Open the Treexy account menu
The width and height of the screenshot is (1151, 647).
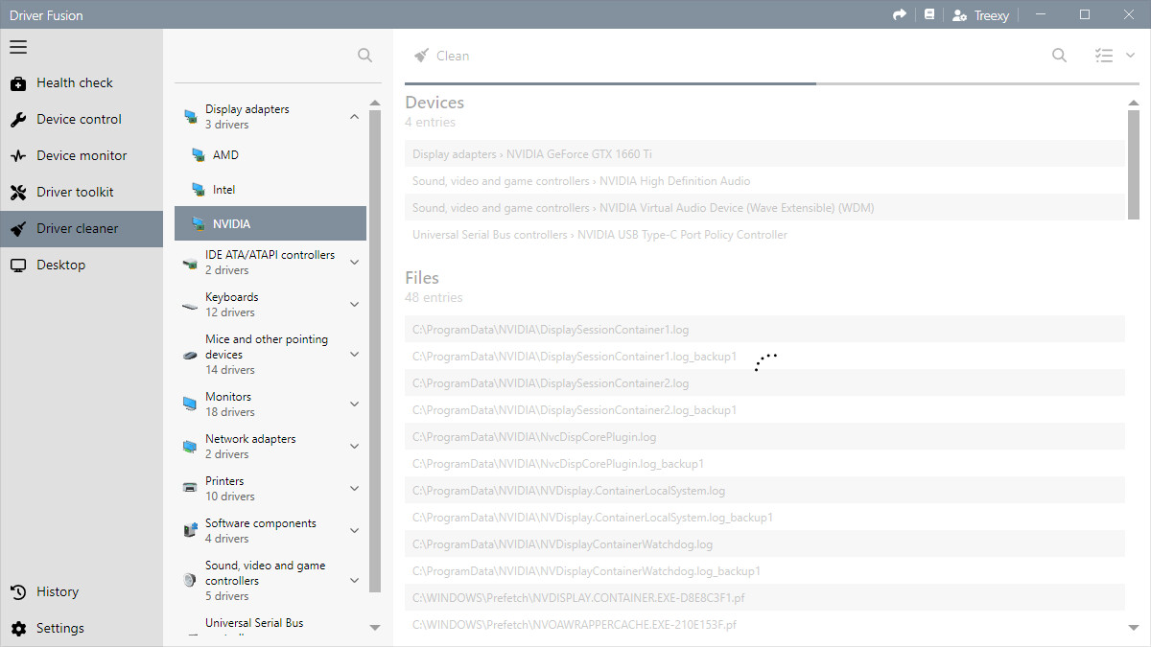(979, 15)
